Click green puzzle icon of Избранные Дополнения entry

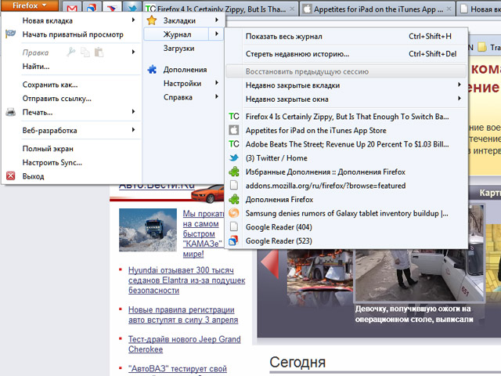pyautogui.click(x=234, y=172)
